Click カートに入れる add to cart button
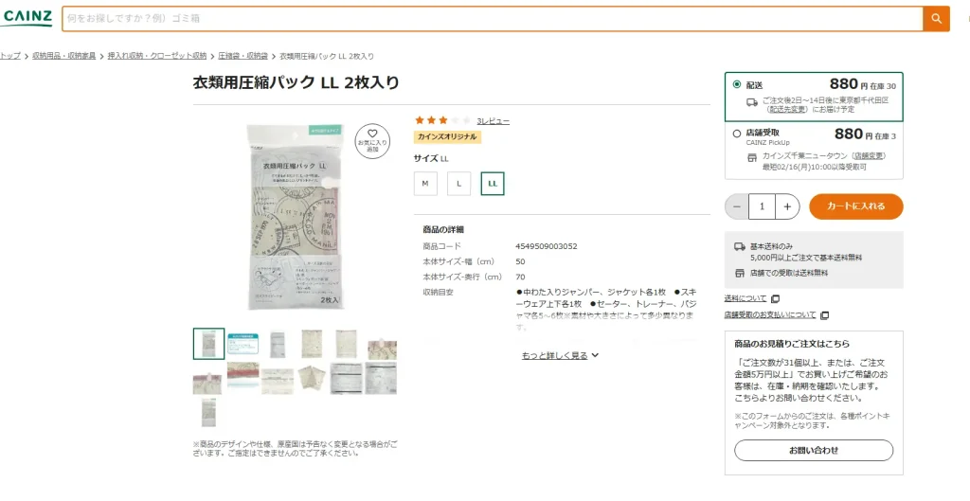970x501 pixels. pyautogui.click(x=856, y=206)
